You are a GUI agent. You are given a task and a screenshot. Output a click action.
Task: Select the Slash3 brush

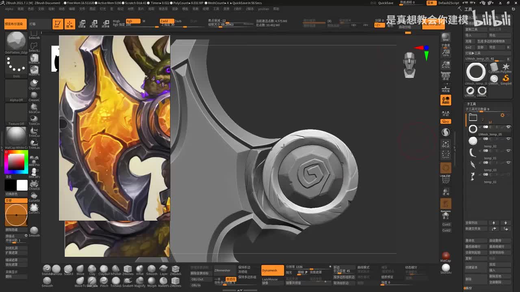pos(68,269)
